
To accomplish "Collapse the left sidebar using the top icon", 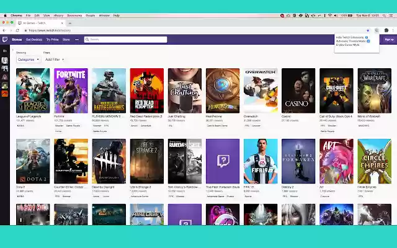I will (x=5, y=51).
